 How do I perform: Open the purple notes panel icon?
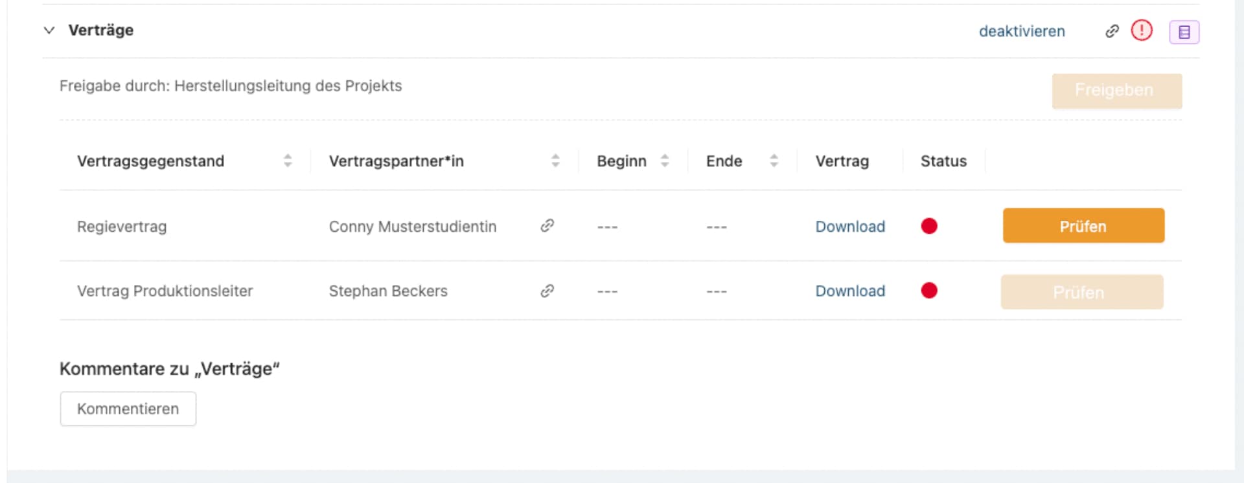coord(1184,32)
